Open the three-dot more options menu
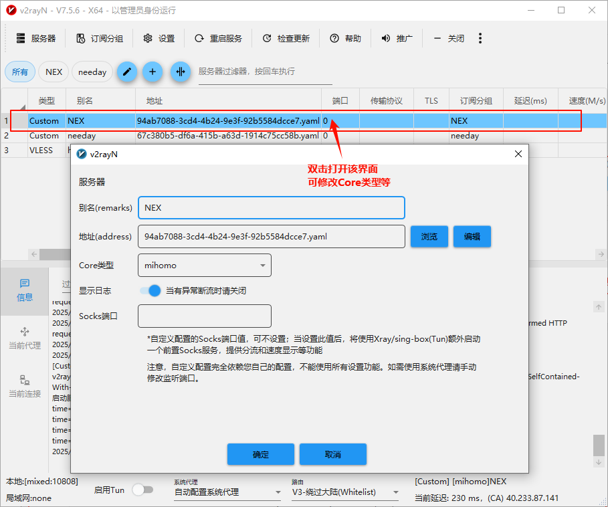 (480, 38)
